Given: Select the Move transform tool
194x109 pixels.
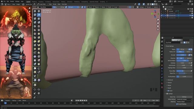Looking at the screenshot, I should (x=35, y=90).
